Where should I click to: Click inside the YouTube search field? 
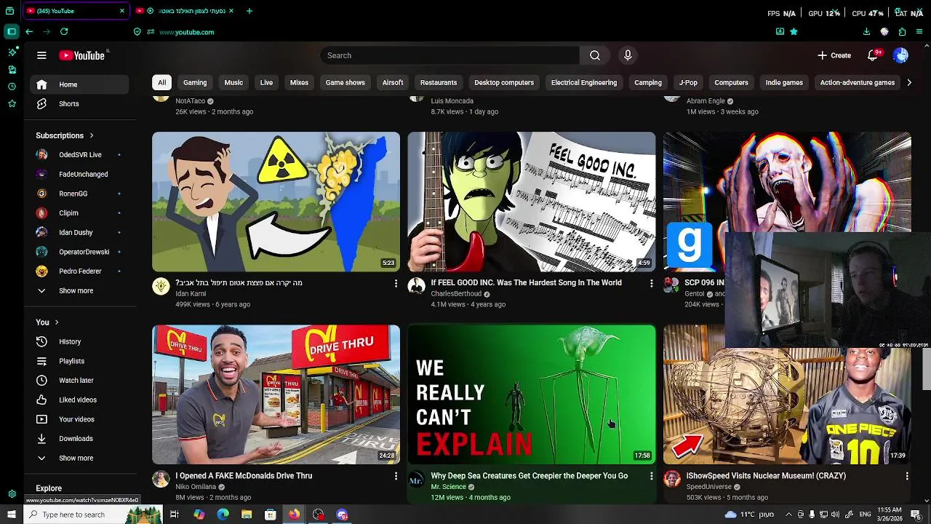(x=450, y=55)
